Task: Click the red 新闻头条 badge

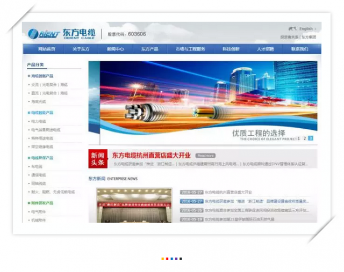Action: click(98, 159)
